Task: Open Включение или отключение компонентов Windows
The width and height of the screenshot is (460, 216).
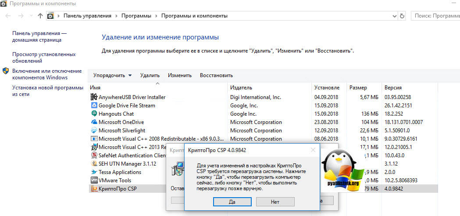Action: tap(46, 74)
